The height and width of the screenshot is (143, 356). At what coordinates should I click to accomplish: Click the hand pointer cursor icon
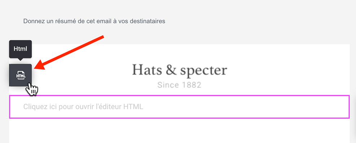31,89
